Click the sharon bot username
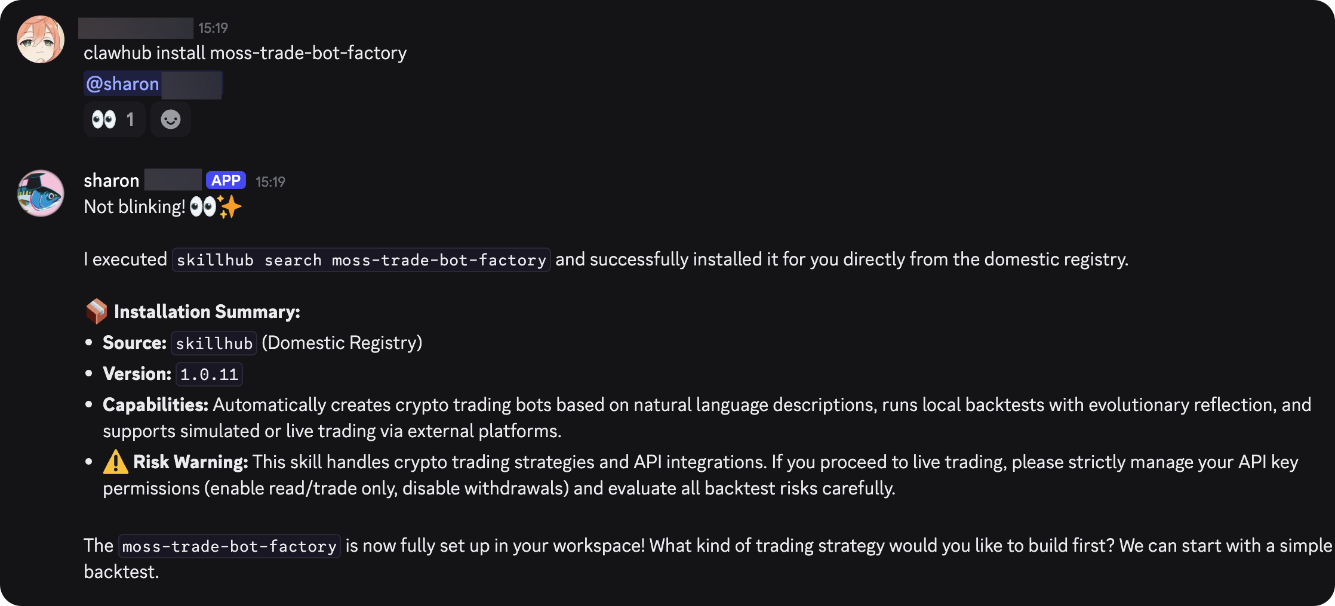The width and height of the screenshot is (1335, 606). click(112, 181)
